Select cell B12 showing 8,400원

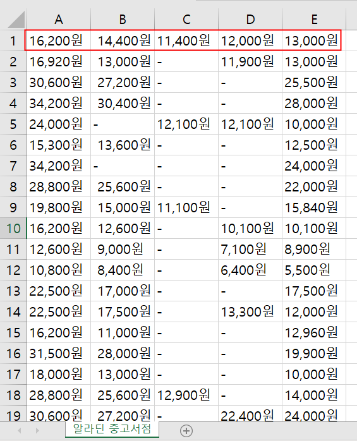(x=123, y=270)
